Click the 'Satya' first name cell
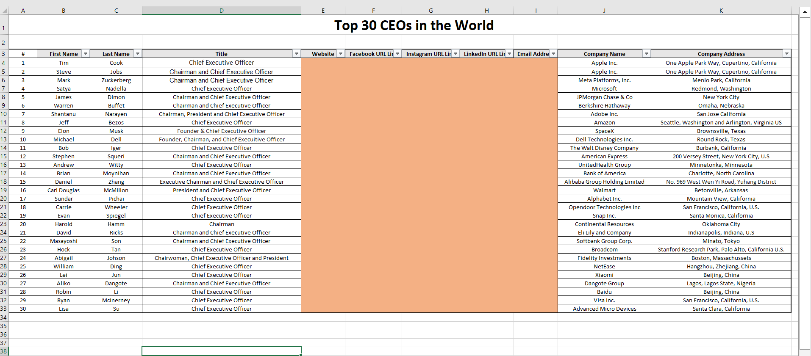This screenshot has height=356, width=811. pos(64,88)
